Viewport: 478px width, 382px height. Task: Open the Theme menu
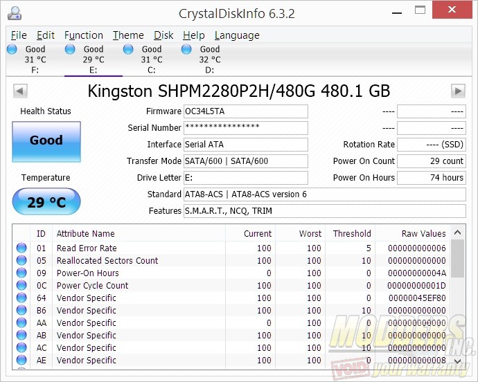click(x=128, y=35)
